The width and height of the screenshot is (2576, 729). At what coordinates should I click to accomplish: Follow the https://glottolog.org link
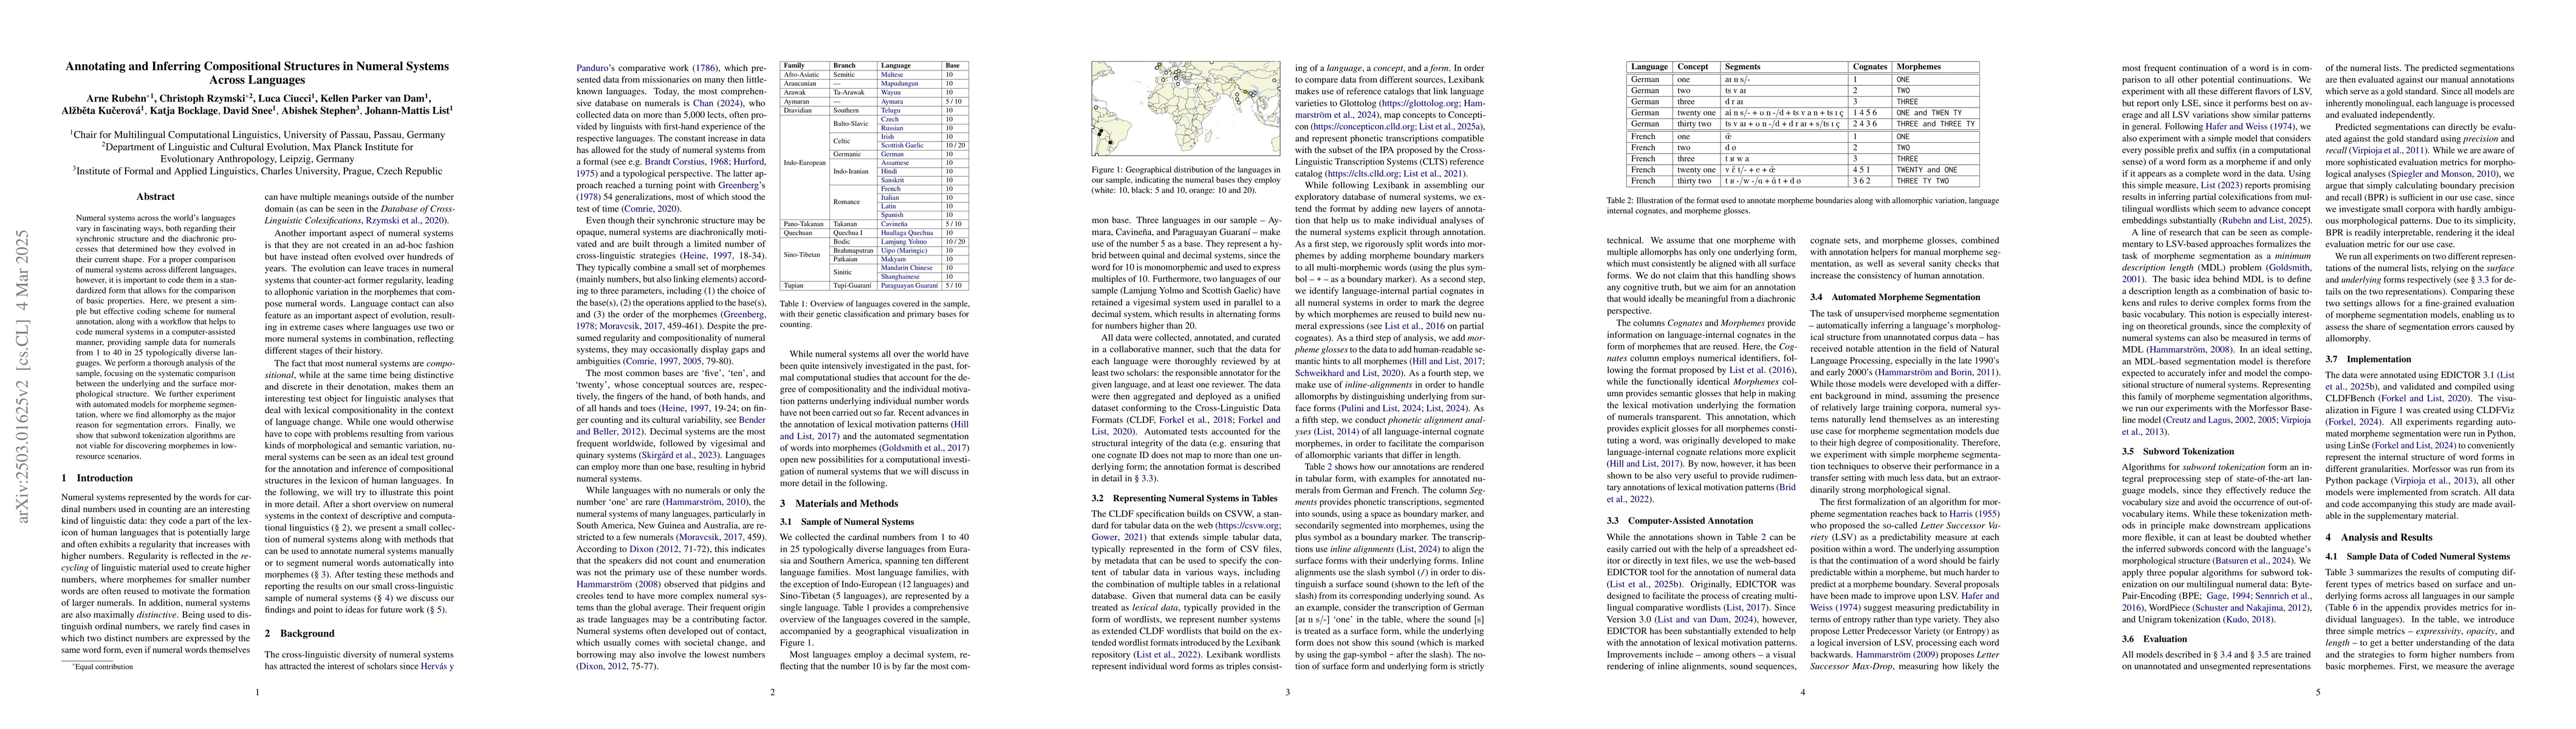[1420, 103]
